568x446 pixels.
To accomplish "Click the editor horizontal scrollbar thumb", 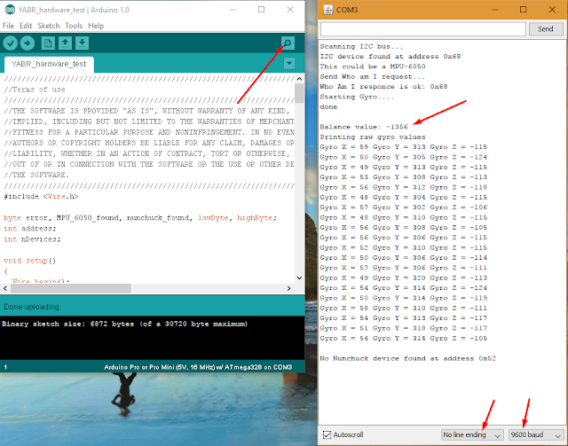I will 71,288.
